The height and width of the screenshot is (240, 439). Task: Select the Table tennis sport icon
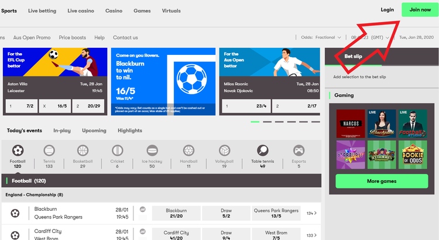pyautogui.click(x=263, y=151)
